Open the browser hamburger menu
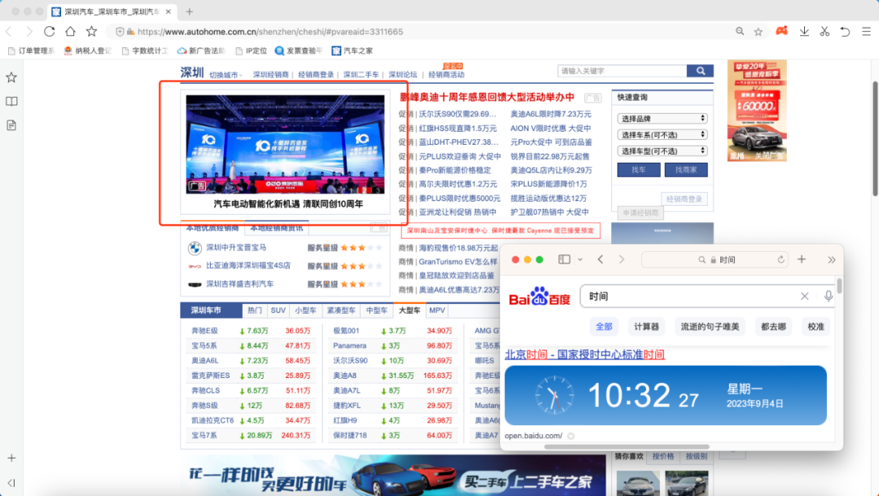879x496 pixels. click(x=866, y=32)
